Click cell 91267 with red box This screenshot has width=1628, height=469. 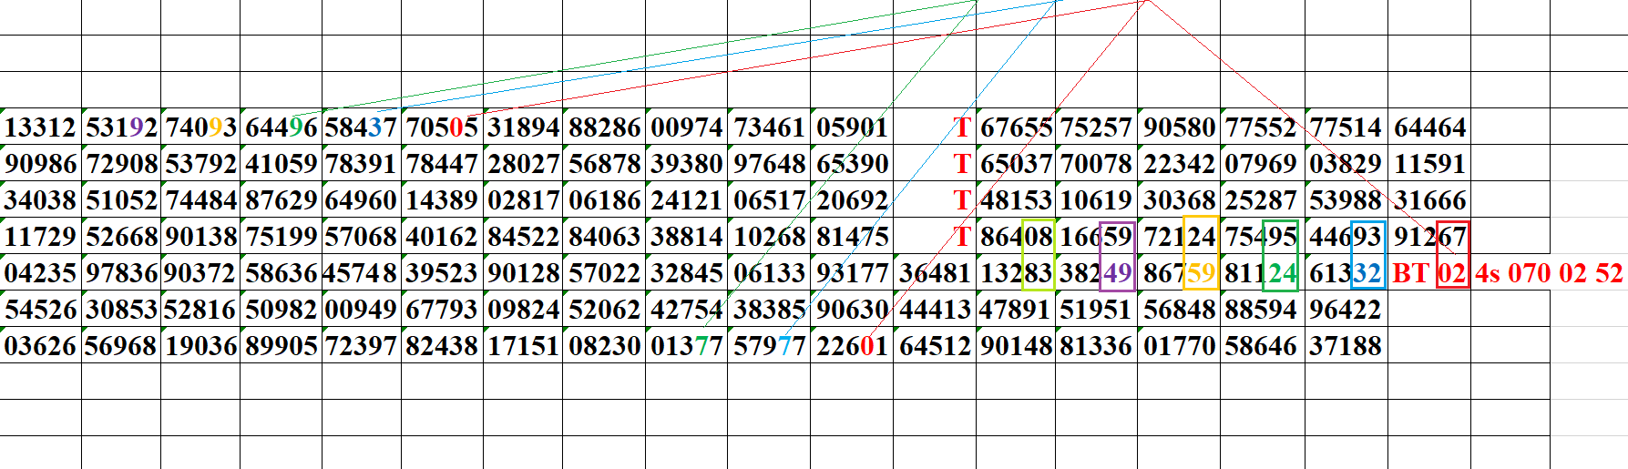(x=1429, y=237)
